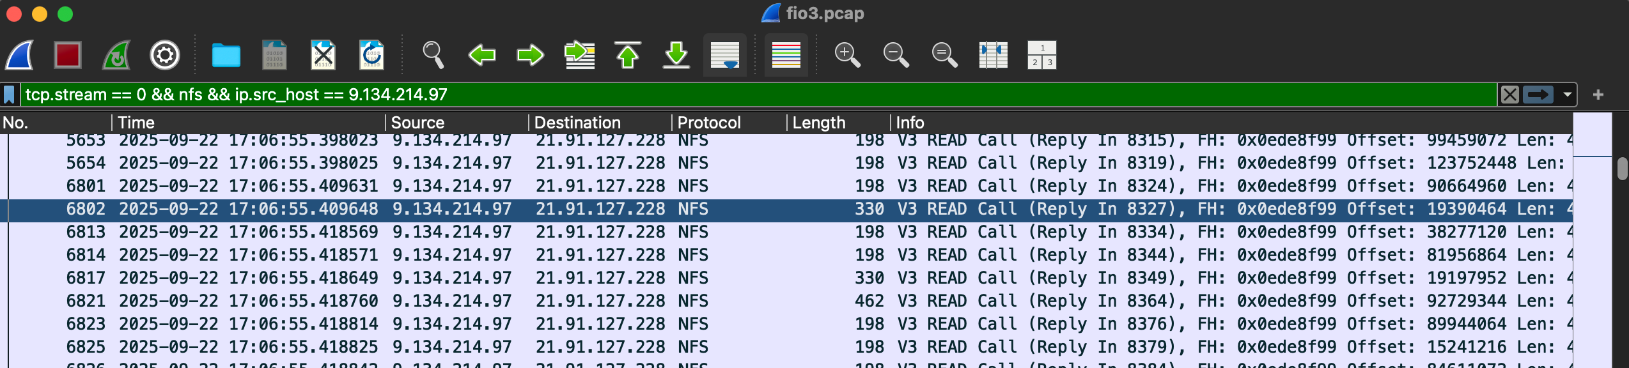Screen dimensions: 1629x368
Task: Go to a specific packet number icon
Action: point(579,56)
